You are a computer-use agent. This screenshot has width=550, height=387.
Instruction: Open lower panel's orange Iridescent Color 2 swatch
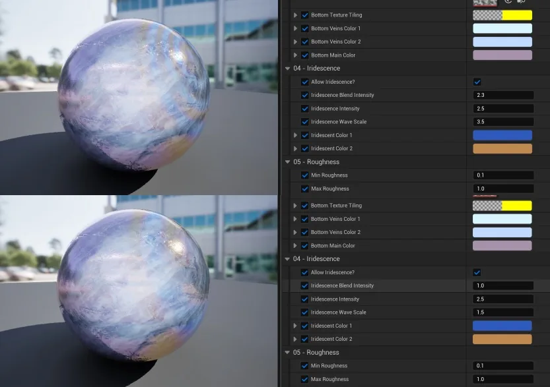coord(502,339)
